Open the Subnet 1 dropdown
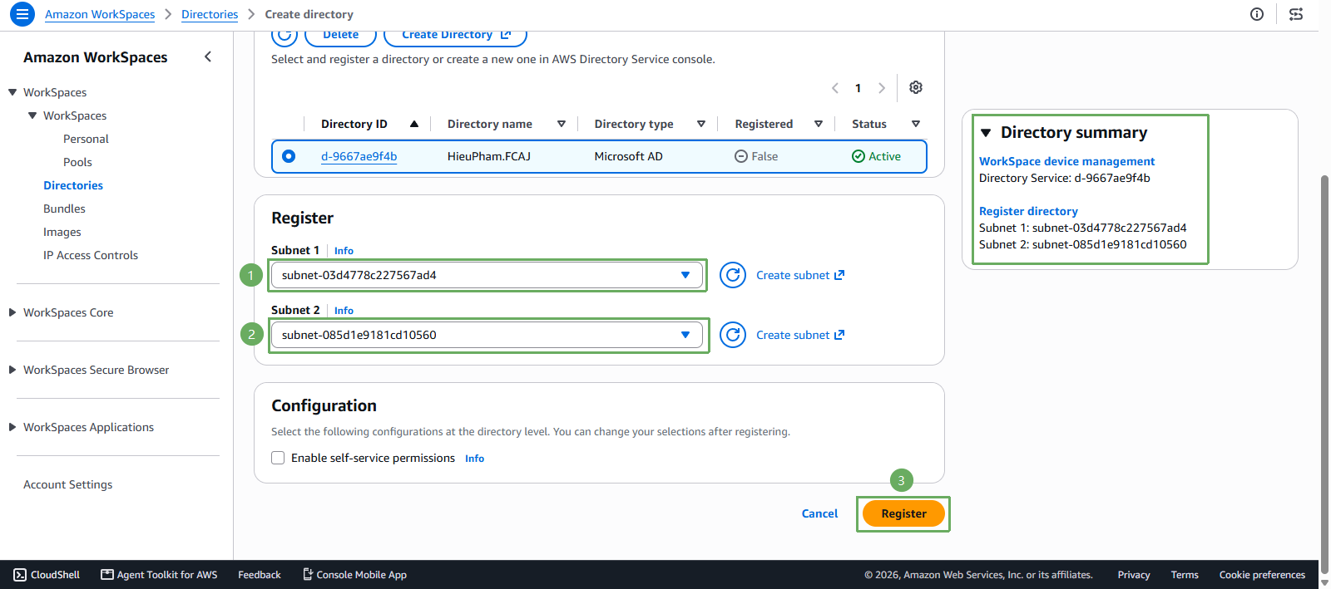Viewport: 1331px width, 589px height. click(487, 275)
